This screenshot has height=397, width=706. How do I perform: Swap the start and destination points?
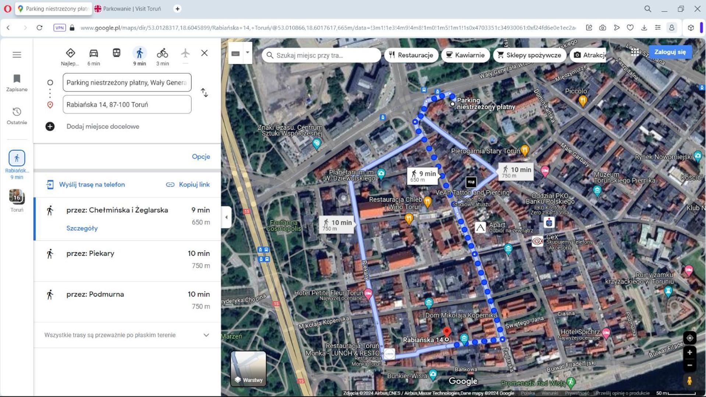point(204,93)
